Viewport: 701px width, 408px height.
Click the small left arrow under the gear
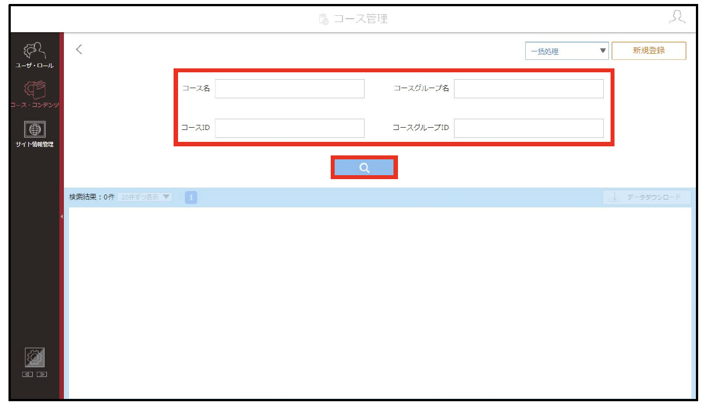point(28,374)
